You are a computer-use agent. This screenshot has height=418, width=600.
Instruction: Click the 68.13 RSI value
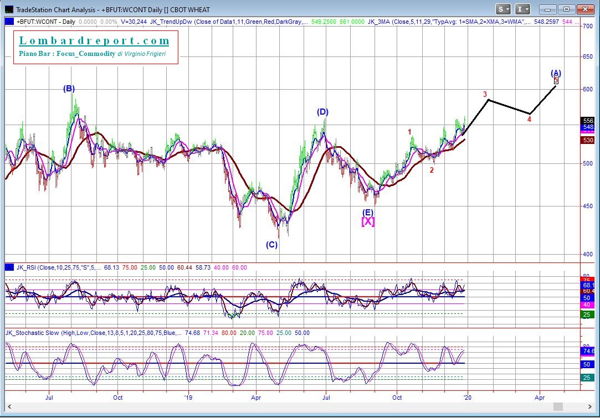pos(111,267)
